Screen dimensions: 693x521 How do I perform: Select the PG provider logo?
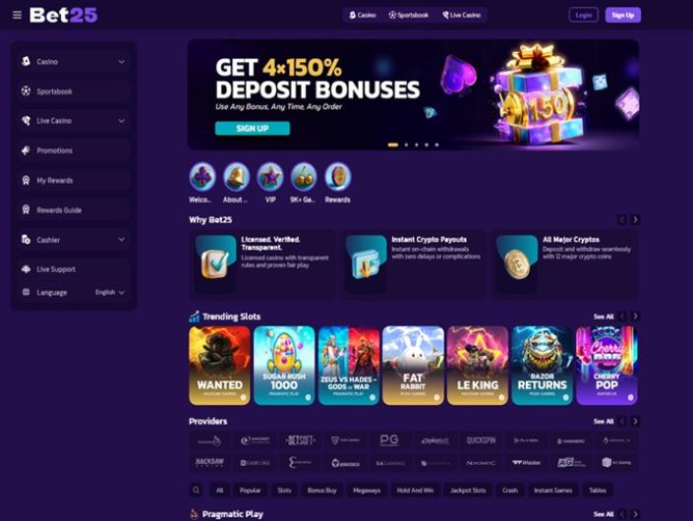click(x=389, y=440)
